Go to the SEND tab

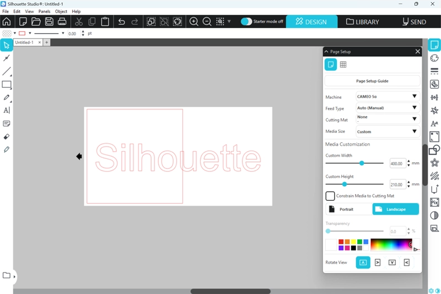click(x=414, y=22)
